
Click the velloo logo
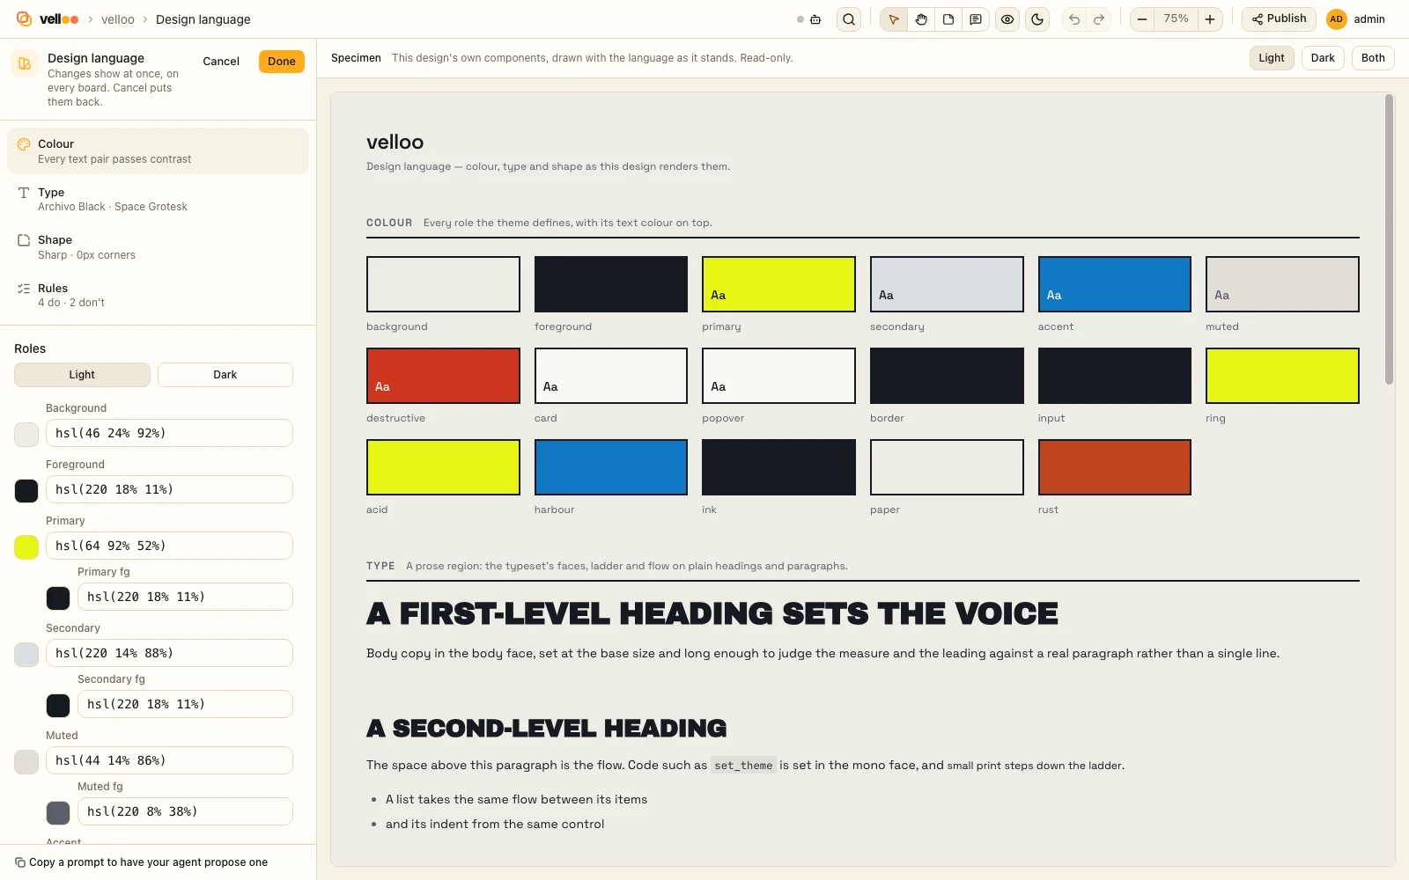pyautogui.click(x=48, y=19)
